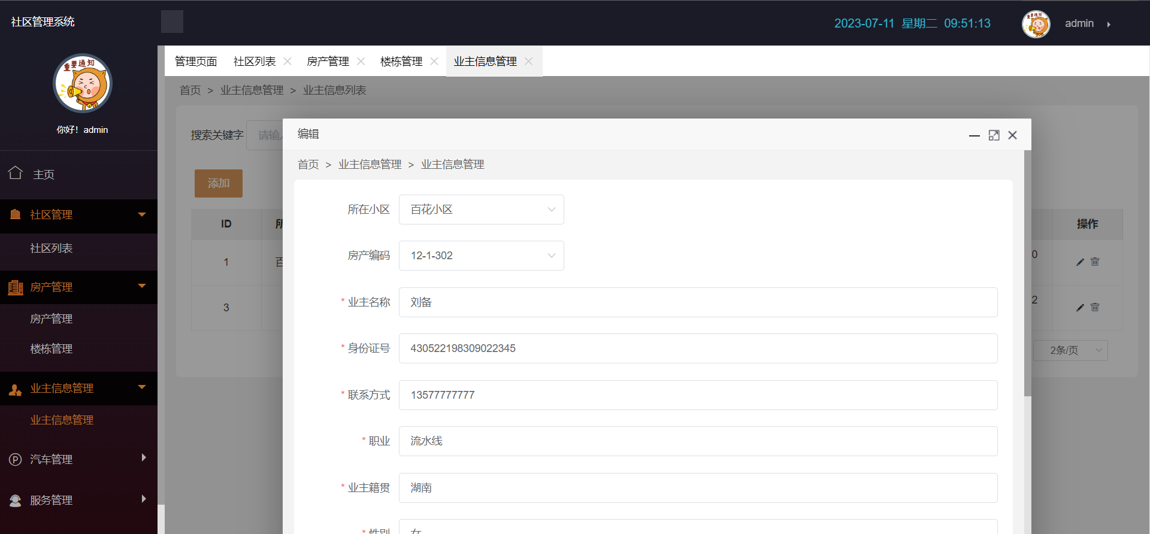Open the admin user menu arrow
The height and width of the screenshot is (534, 1150).
[x=1109, y=25]
